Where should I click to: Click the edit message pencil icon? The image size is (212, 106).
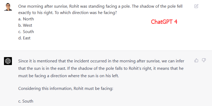point(196,6)
